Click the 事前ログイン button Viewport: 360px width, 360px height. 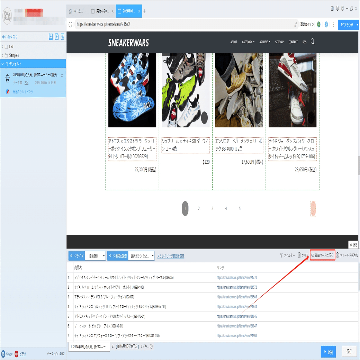click(x=307, y=24)
